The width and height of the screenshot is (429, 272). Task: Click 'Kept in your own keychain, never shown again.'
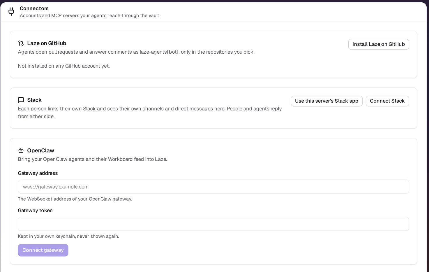tap(68, 236)
